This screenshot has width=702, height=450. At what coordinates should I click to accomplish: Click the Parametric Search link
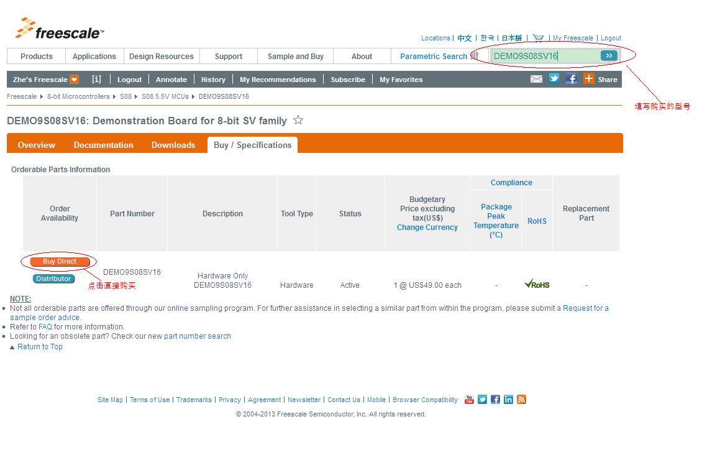coord(434,57)
